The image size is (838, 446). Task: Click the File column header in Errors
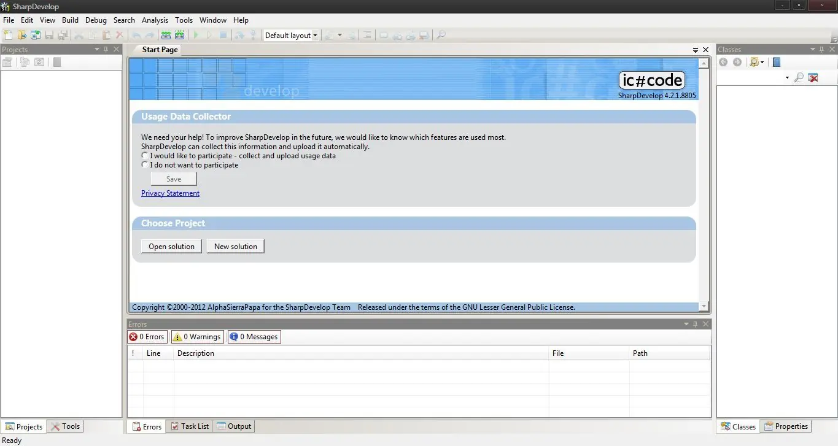click(589, 353)
